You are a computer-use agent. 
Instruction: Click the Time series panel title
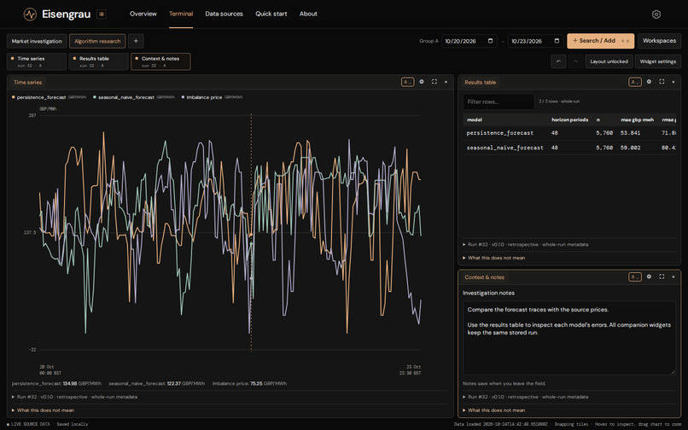point(27,82)
